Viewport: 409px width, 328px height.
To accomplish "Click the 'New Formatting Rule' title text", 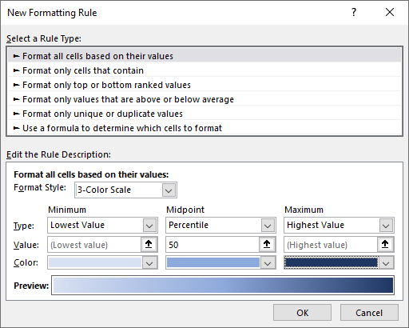I will (52, 13).
